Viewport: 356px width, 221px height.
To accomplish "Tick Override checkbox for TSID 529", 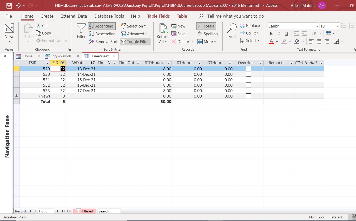I will click(x=248, y=68).
